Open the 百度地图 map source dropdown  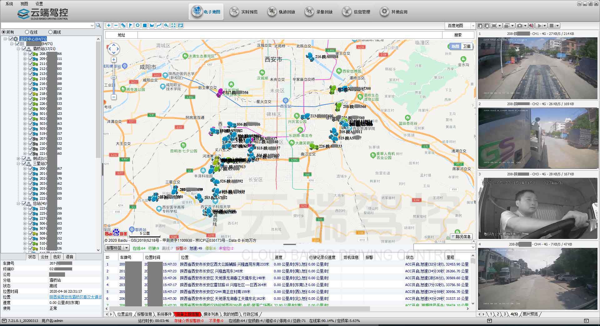pyautogui.click(x=473, y=26)
